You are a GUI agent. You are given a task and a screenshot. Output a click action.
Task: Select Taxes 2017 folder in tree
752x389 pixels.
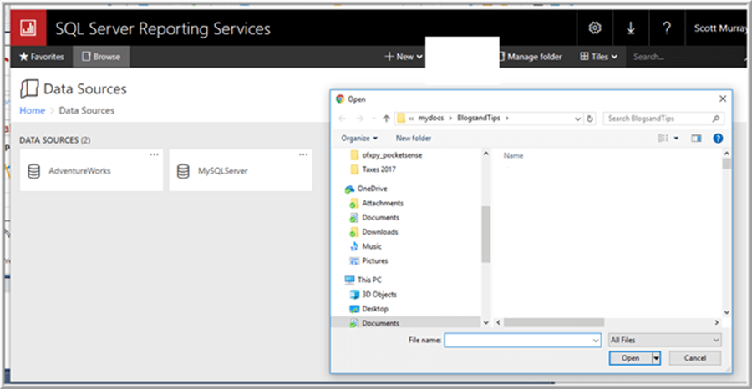(x=379, y=169)
